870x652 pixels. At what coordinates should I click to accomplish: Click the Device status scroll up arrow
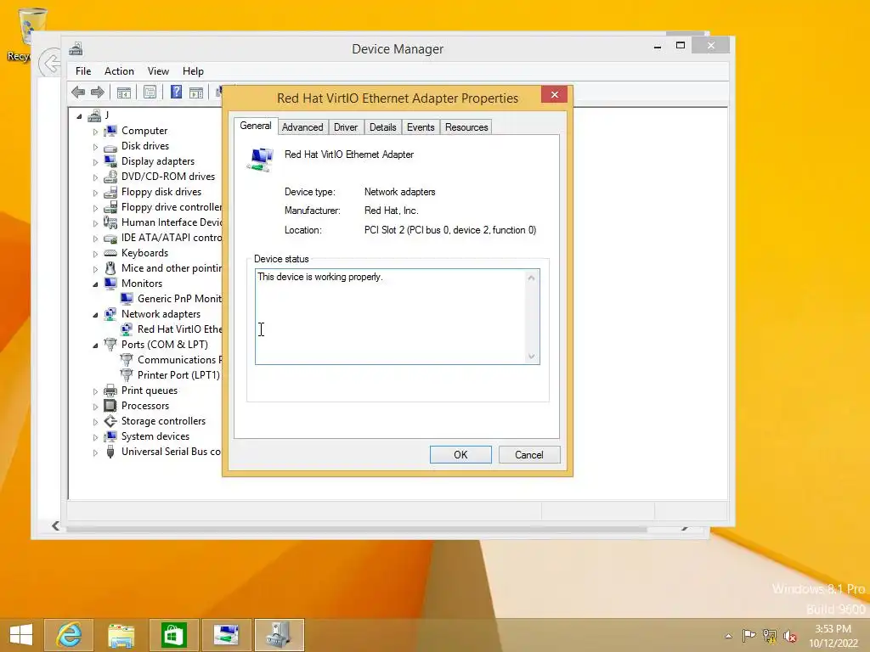pos(532,278)
